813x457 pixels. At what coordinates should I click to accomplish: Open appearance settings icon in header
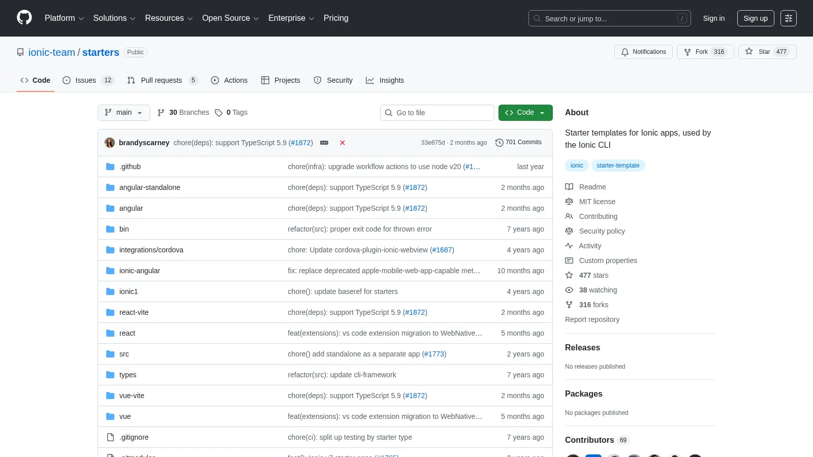click(789, 18)
